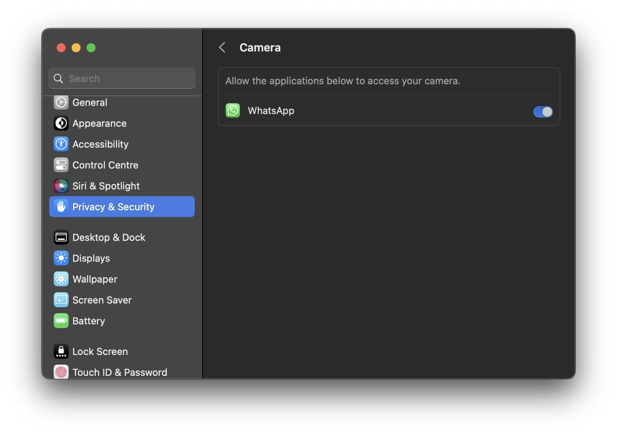Open the Wallpaper settings icon
The height and width of the screenshot is (434, 617).
[x=61, y=279]
